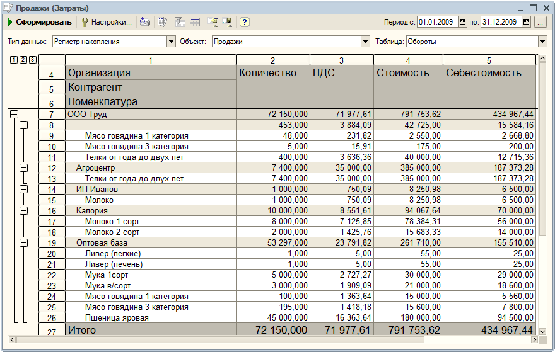Select column number 5 header
The width and height of the screenshot is (555, 352).
[x=489, y=60]
